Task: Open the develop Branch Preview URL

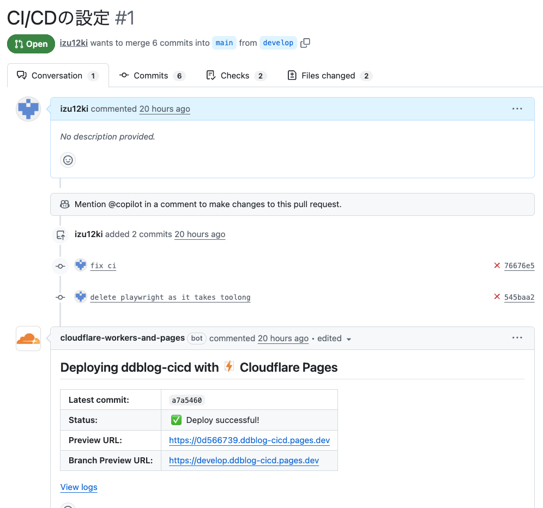Action: [244, 461]
